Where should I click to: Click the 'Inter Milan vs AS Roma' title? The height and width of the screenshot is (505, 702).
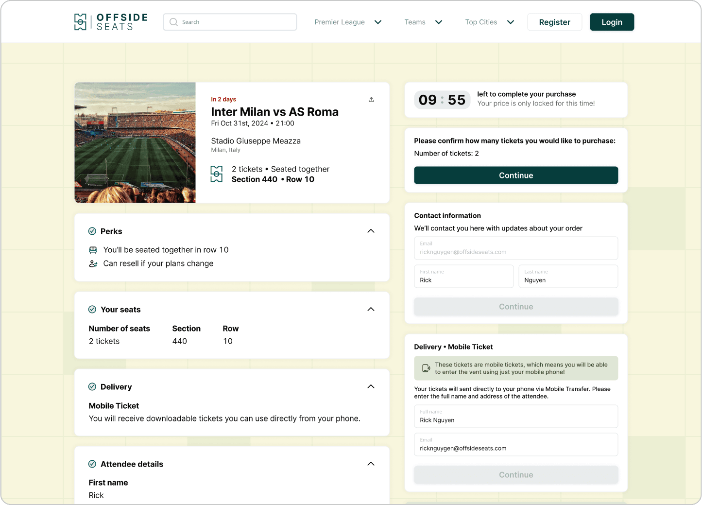(274, 112)
